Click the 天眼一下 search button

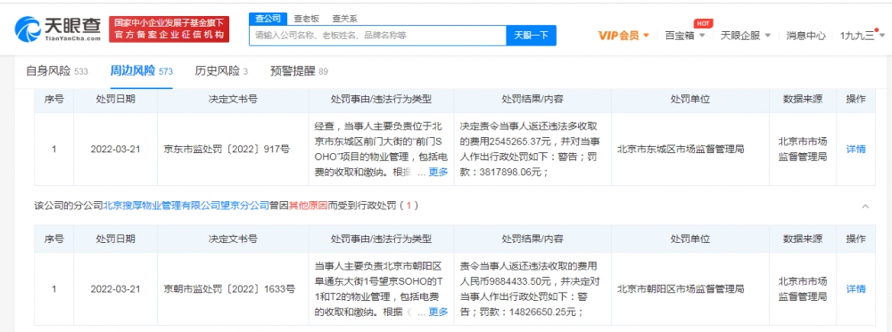[531, 36]
